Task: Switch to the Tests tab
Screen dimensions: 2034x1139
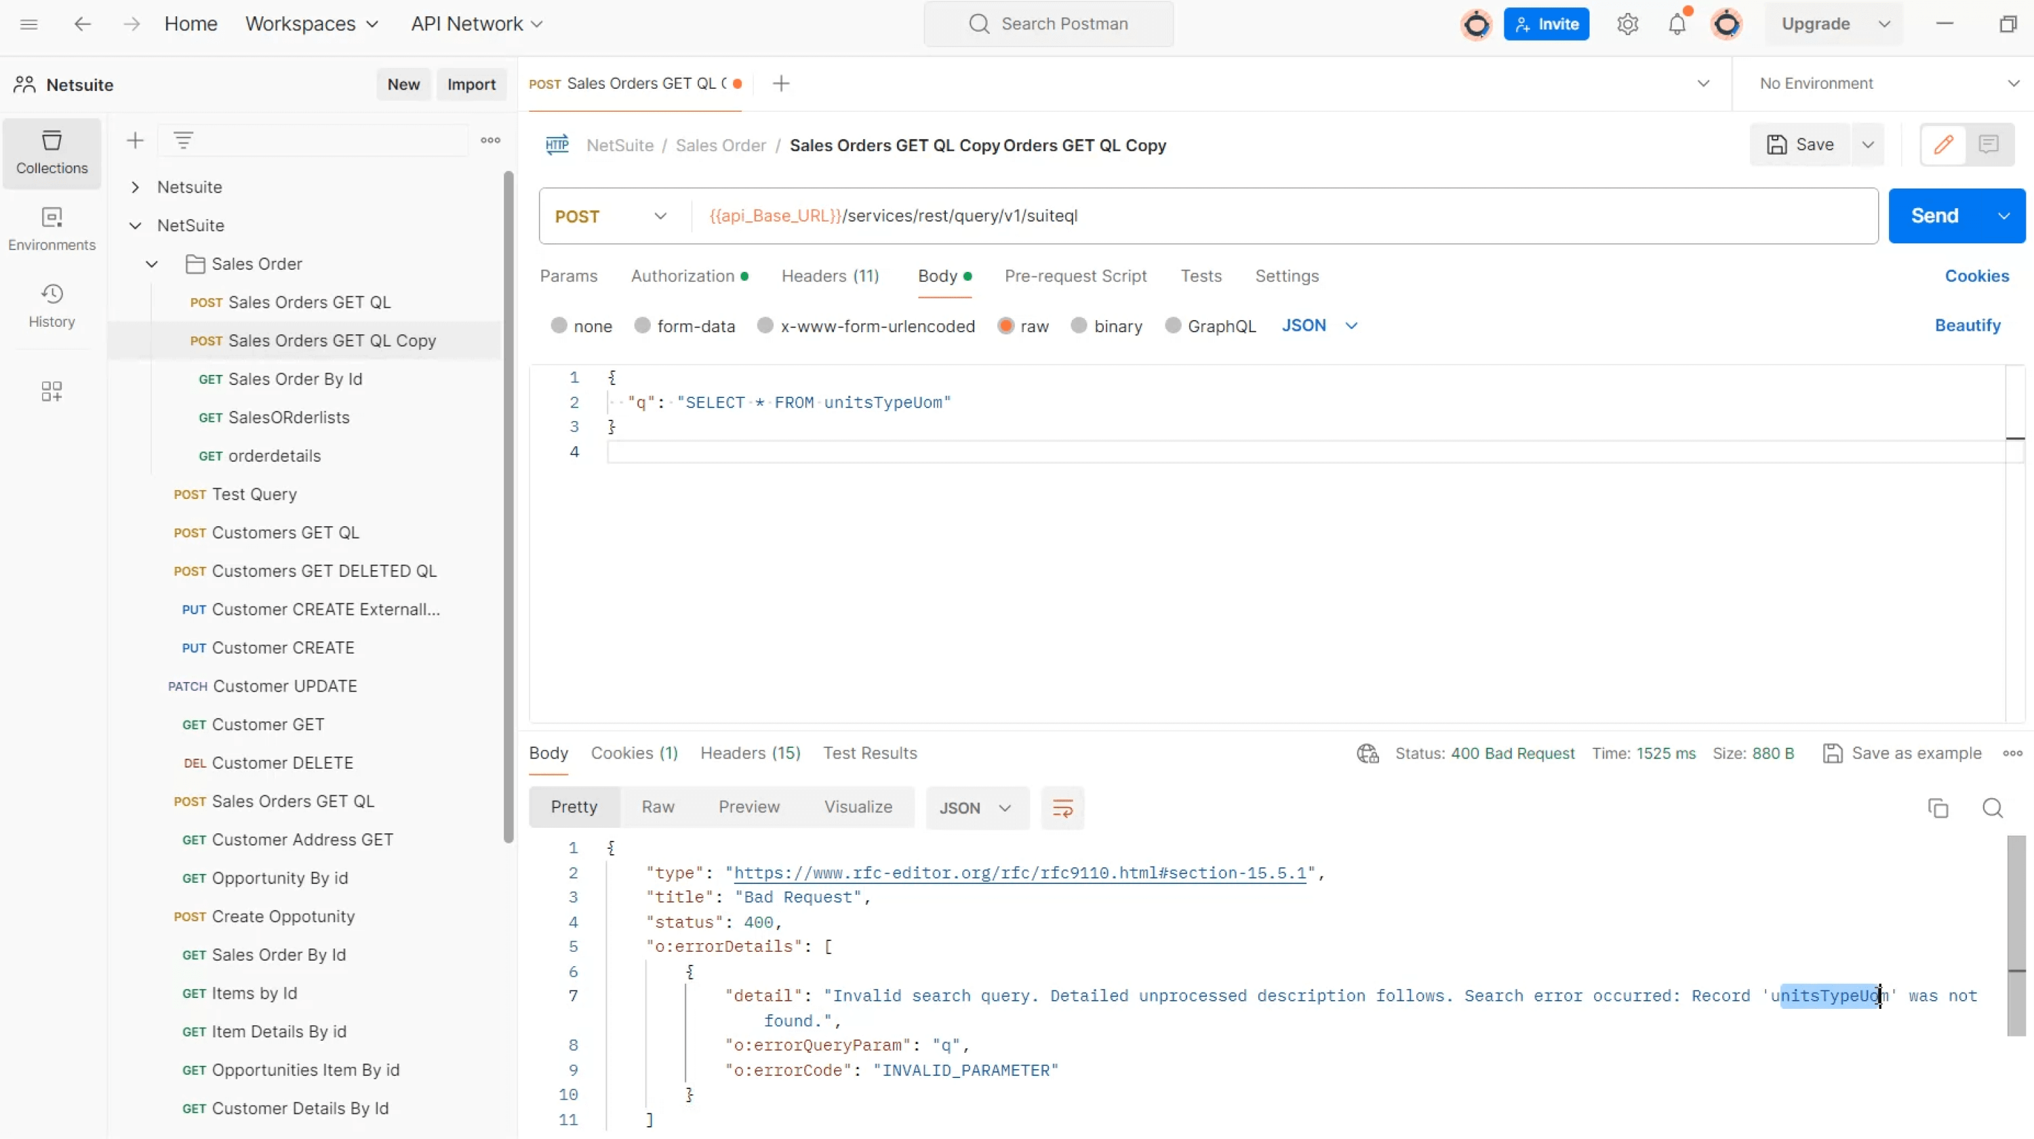Action: tap(1200, 275)
